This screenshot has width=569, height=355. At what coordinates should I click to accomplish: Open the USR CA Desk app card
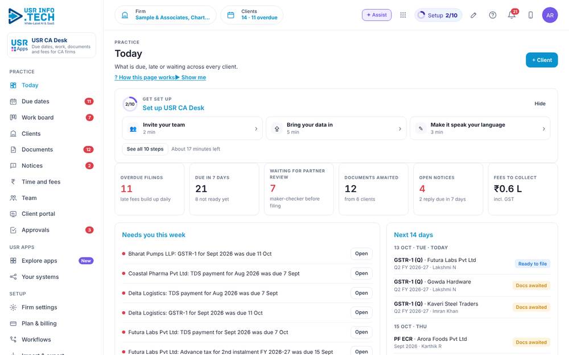[52, 45]
